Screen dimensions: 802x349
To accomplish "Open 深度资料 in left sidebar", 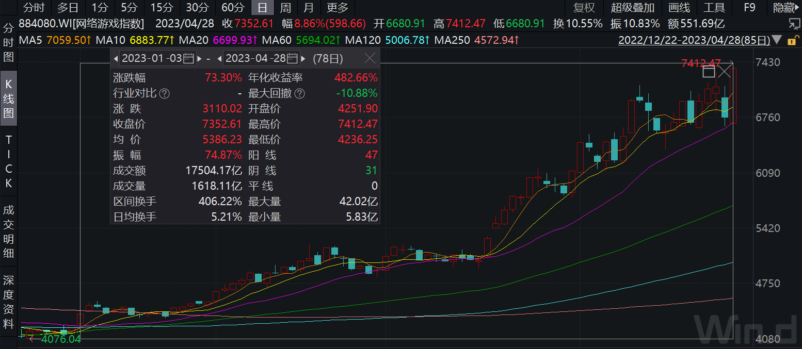I will click(9, 302).
